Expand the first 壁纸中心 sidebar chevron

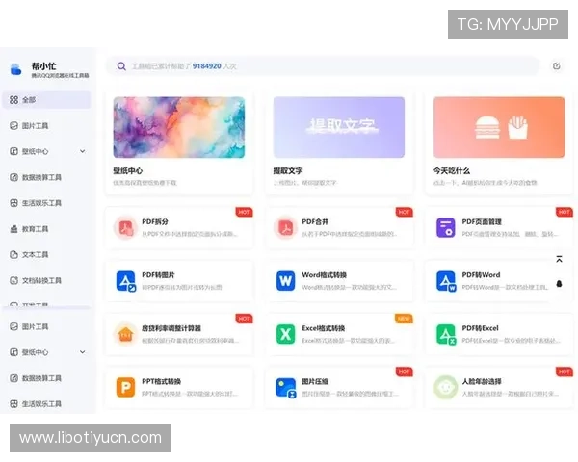click(82, 151)
